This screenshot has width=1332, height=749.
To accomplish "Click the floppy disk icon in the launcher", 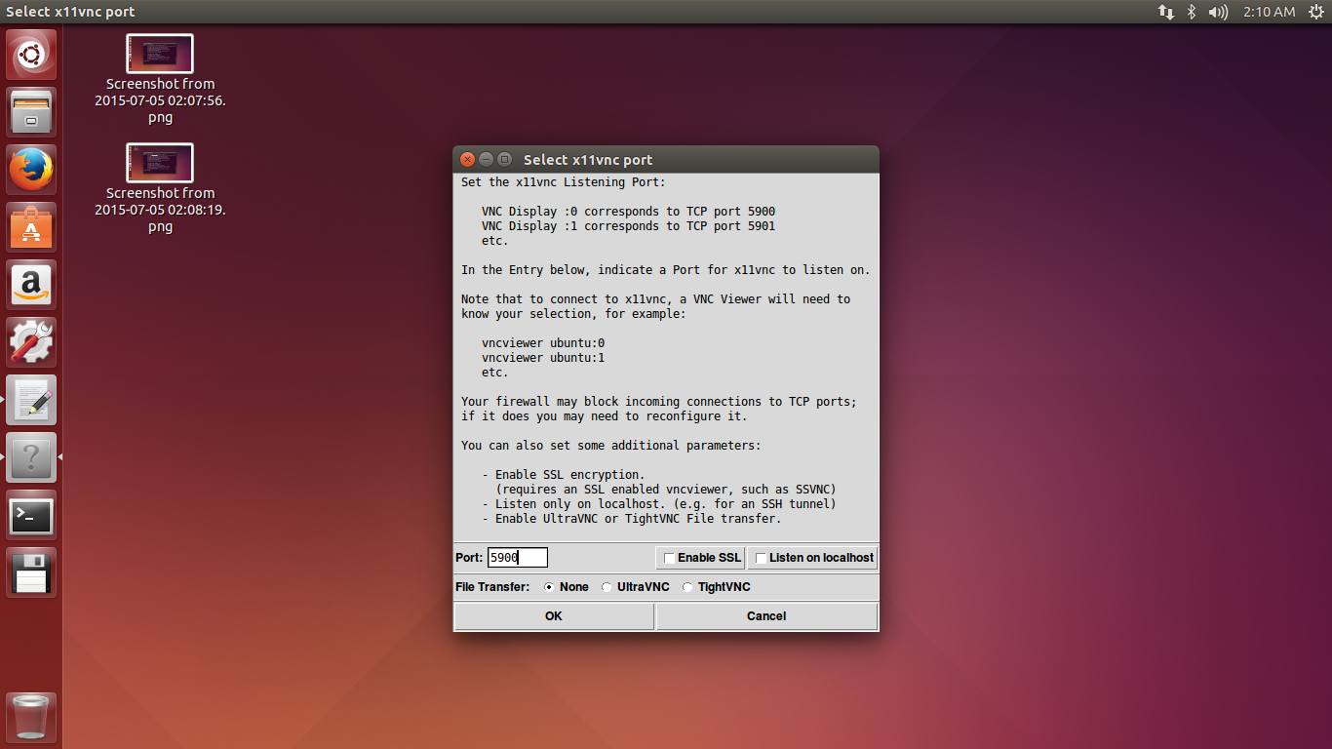I will (x=31, y=572).
